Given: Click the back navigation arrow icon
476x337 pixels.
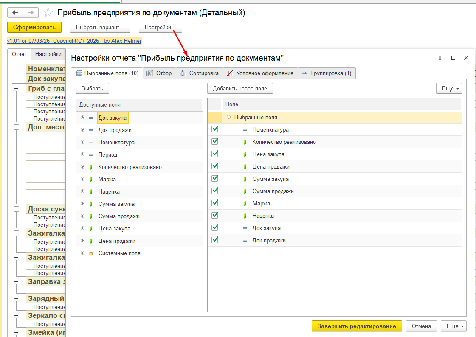Looking at the screenshot, I should point(15,13).
